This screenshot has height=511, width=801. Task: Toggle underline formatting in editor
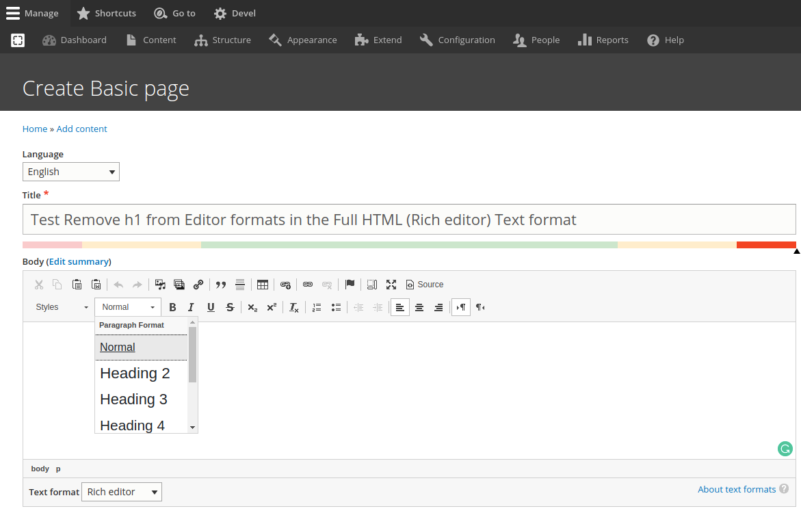(x=211, y=307)
